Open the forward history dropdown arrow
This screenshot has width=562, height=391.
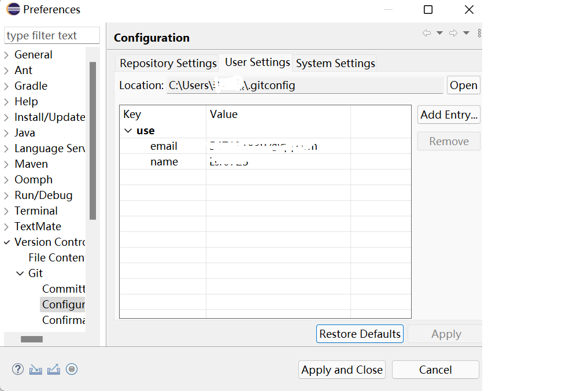click(x=466, y=33)
